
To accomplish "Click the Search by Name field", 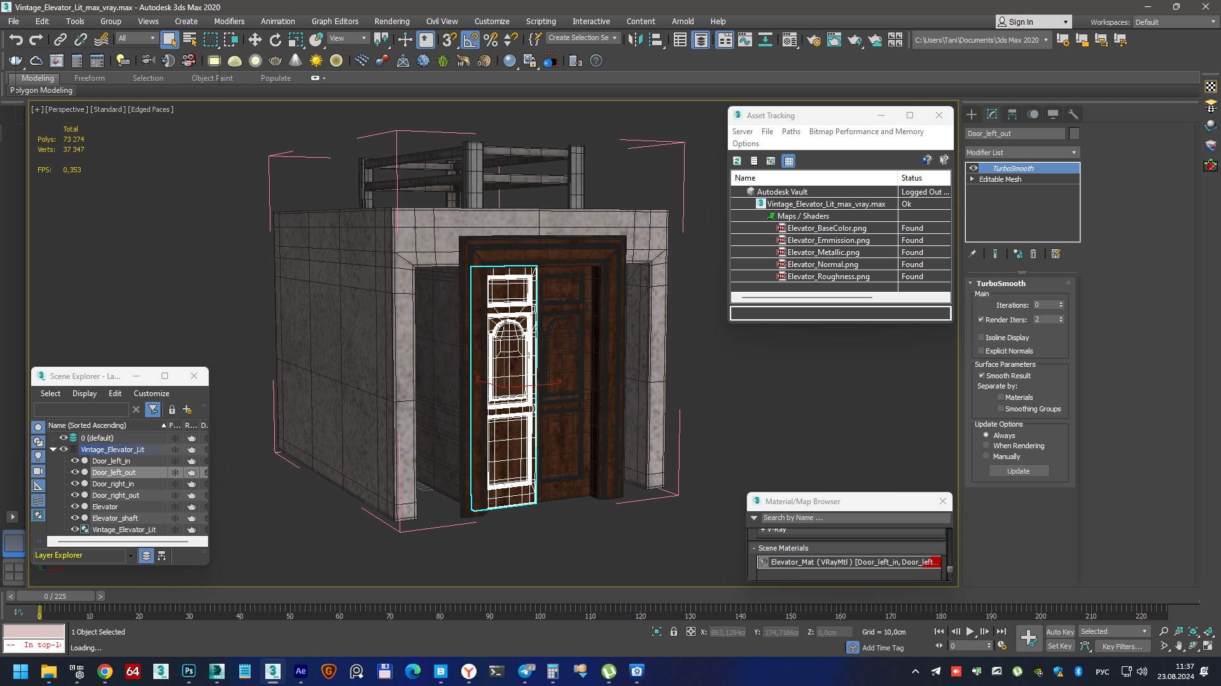I will [x=855, y=518].
